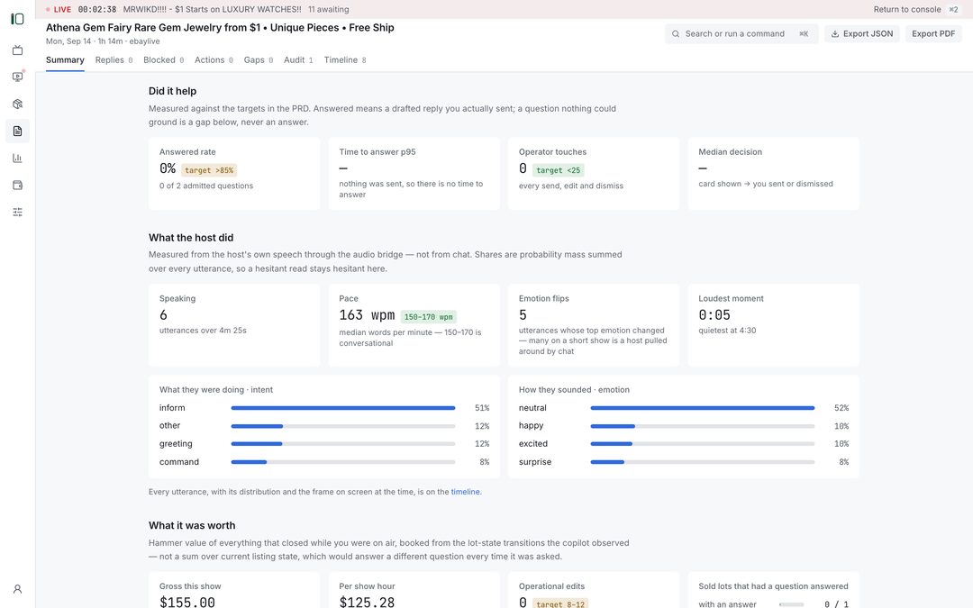Switch to the Summary tab

coord(65,60)
